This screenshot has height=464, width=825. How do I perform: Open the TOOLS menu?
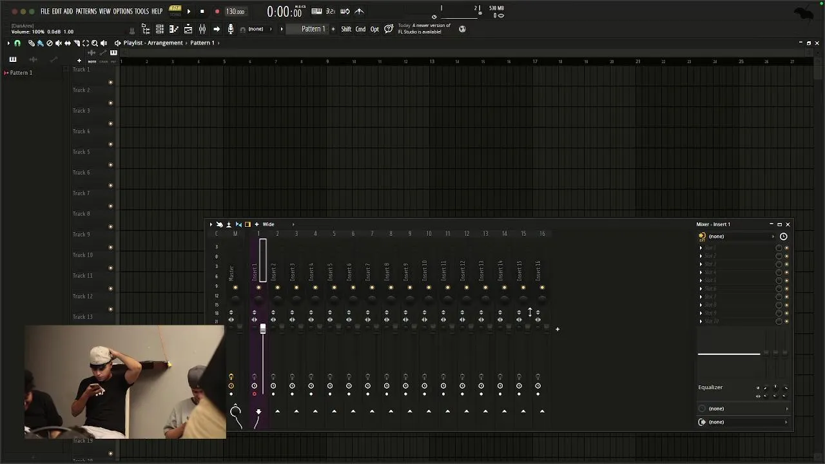point(142,12)
